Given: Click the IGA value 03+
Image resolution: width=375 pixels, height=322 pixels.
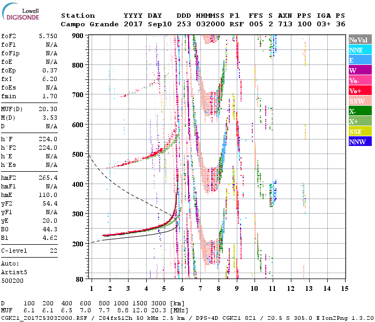Looking at the screenshot, I should point(324,24).
